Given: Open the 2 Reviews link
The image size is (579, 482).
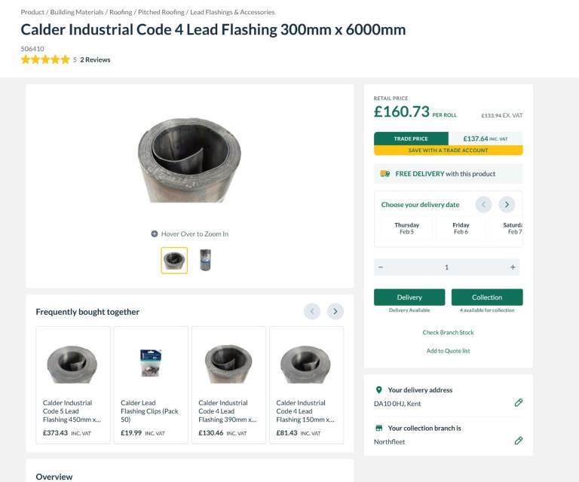Looking at the screenshot, I should coord(95,59).
